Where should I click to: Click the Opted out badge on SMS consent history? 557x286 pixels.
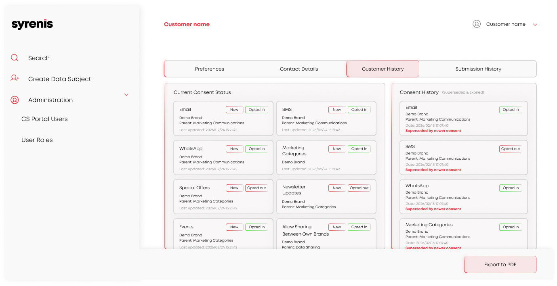(510, 148)
